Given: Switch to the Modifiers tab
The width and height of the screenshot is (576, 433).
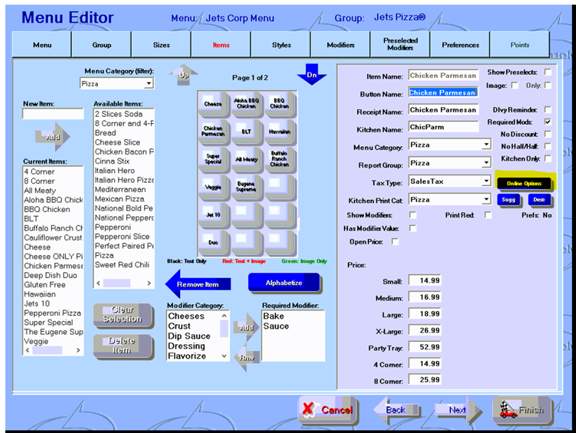Looking at the screenshot, I should (341, 45).
